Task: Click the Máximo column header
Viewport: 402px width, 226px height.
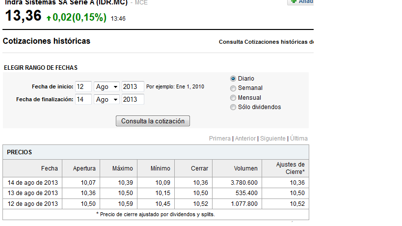Action: [x=119, y=169]
